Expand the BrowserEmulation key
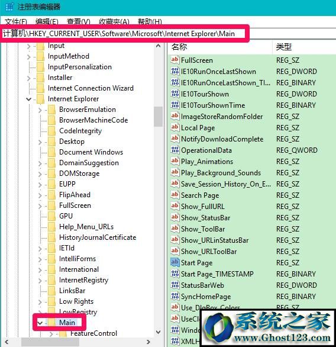336x347 pixels. click(40, 110)
